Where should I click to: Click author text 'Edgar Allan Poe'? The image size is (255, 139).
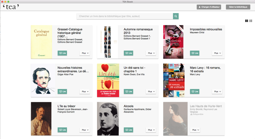(x=65, y=74)
